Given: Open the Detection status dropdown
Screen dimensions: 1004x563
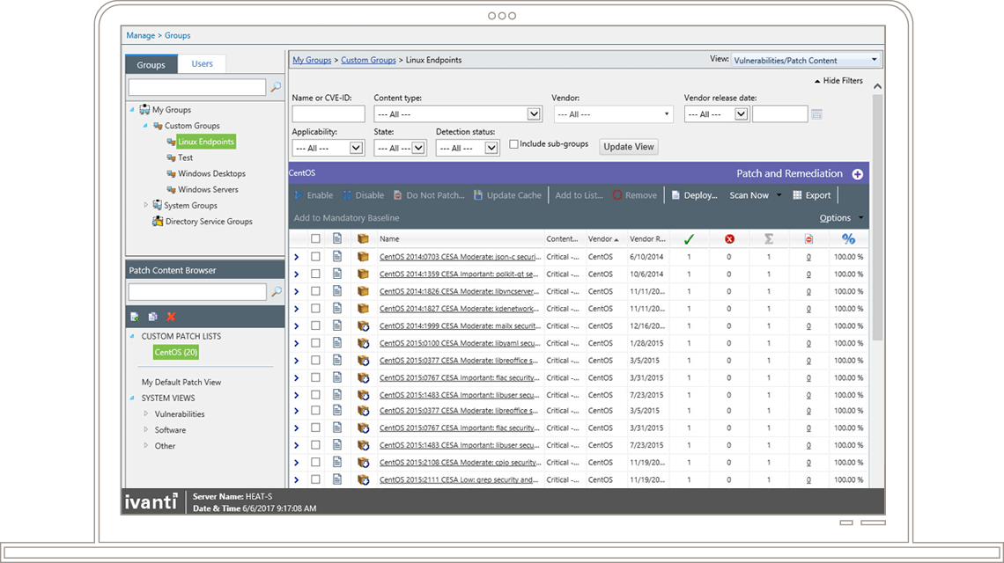Looking at the screenshot, I should [x=468, y=148].
